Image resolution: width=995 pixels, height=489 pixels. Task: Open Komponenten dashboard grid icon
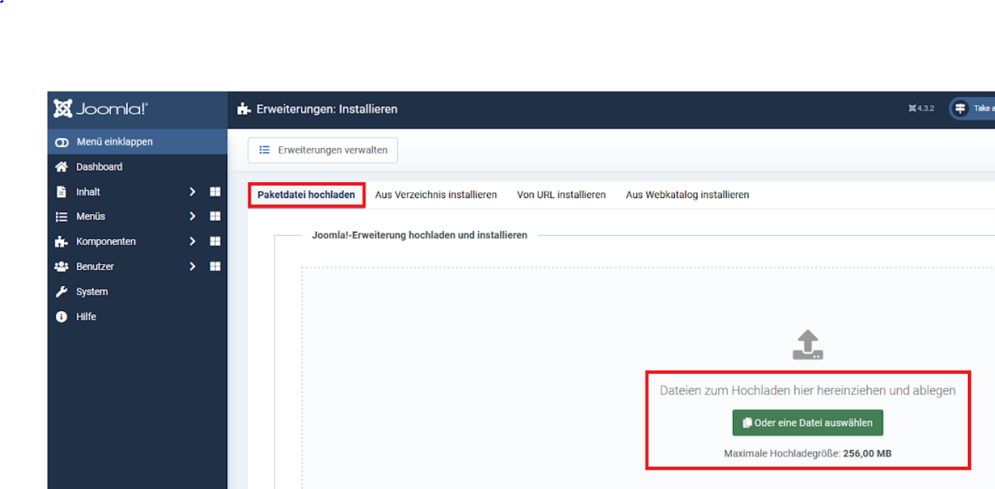click(215, 241)
